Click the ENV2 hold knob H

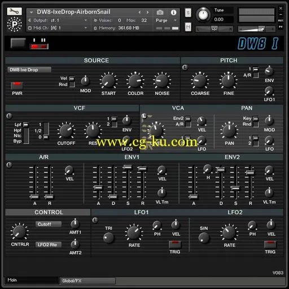click(208, 169)
